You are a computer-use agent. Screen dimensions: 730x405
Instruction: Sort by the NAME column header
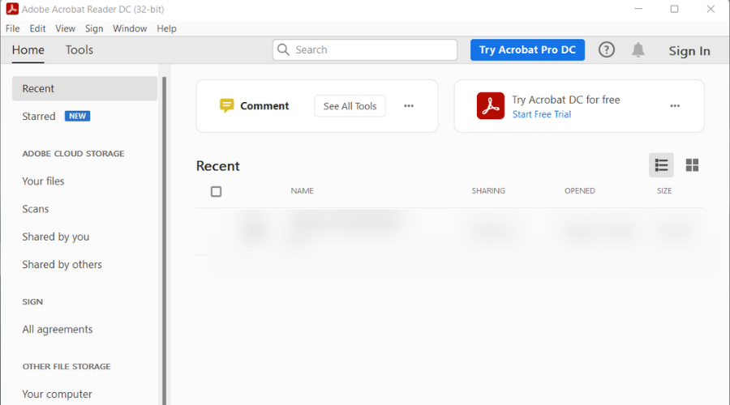click(303, 190)
